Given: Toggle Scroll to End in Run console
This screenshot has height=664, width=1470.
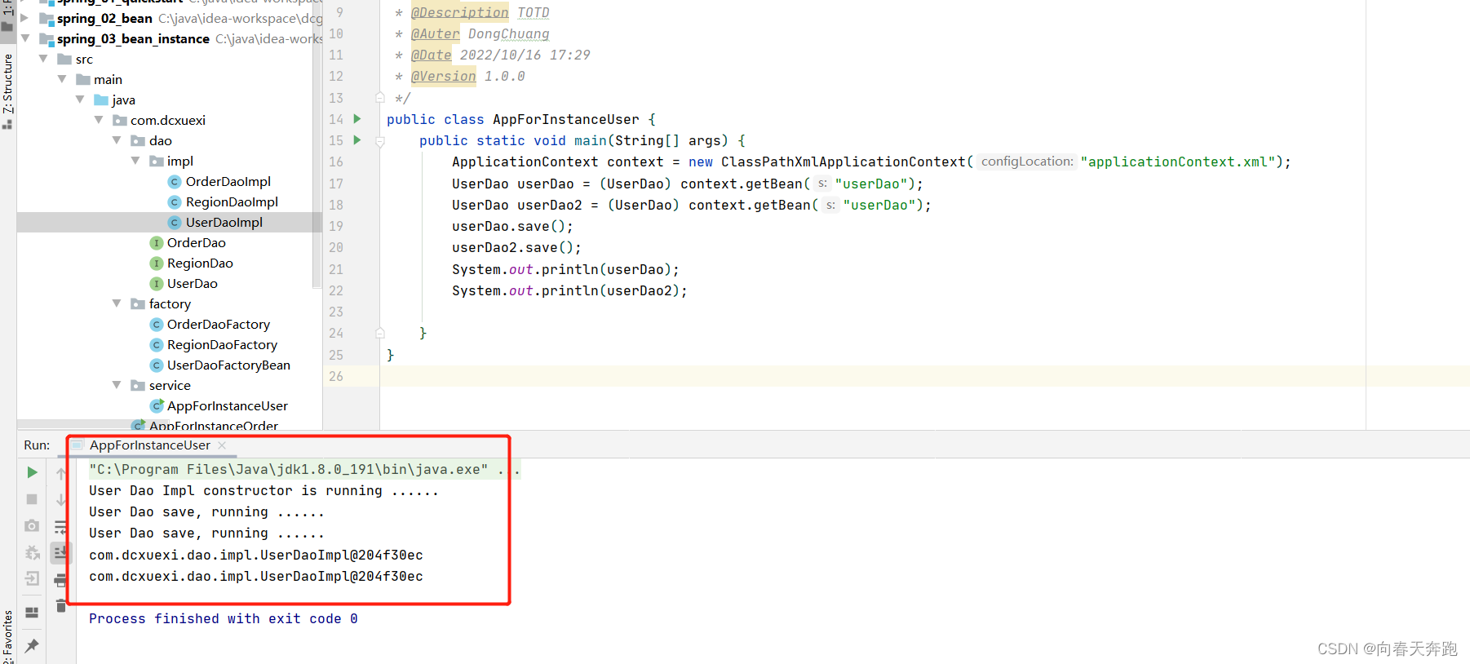Looking at the screenshot, I should 61,553.
